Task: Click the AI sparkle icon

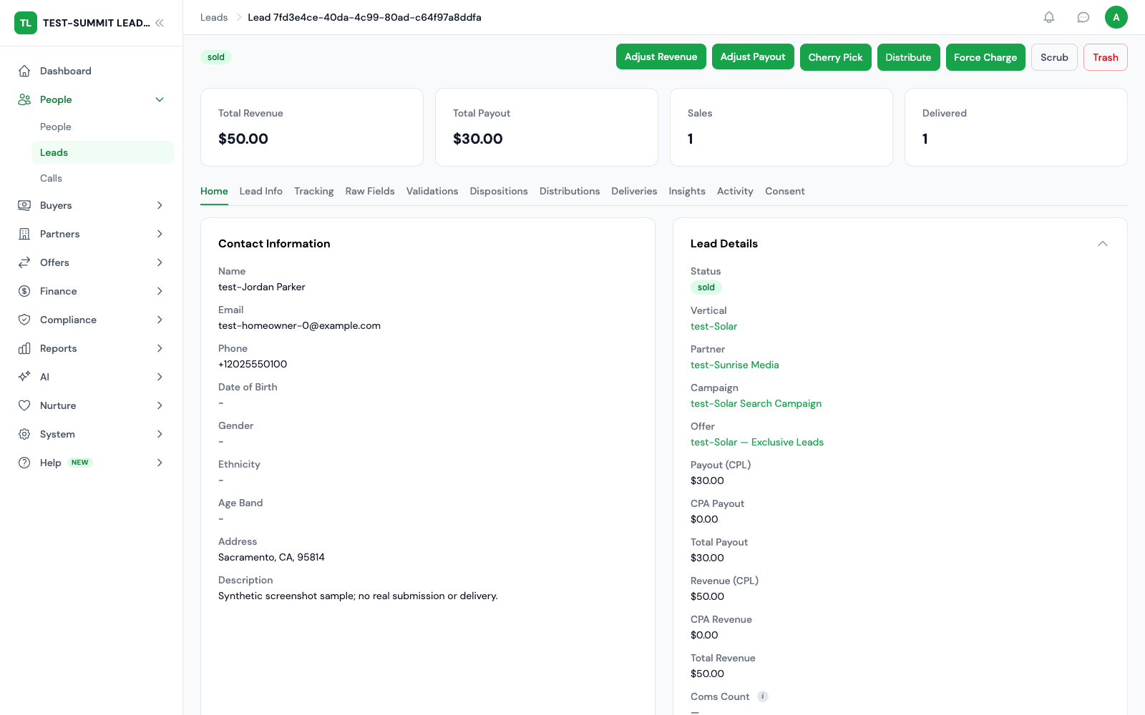Action: (x=24, y=377)
